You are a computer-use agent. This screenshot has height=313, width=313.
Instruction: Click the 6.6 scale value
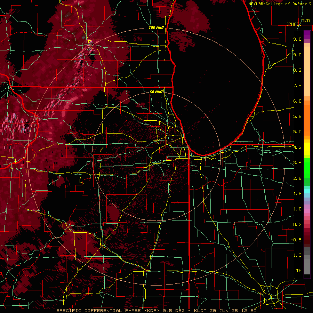tap(297, 101)
